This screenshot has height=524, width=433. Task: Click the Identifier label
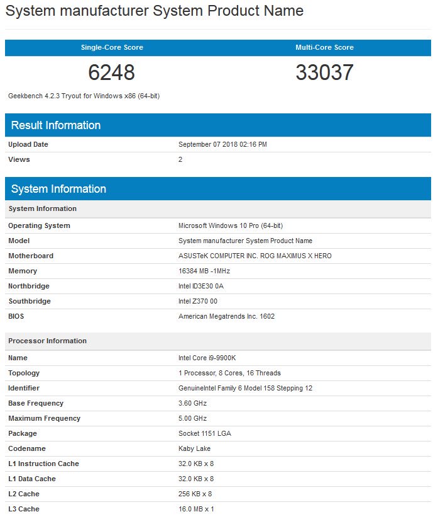pyautogui.click(x=24, y=388)
